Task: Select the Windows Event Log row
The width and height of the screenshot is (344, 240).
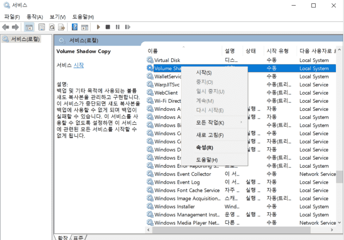Action: (x=241, y=182)
